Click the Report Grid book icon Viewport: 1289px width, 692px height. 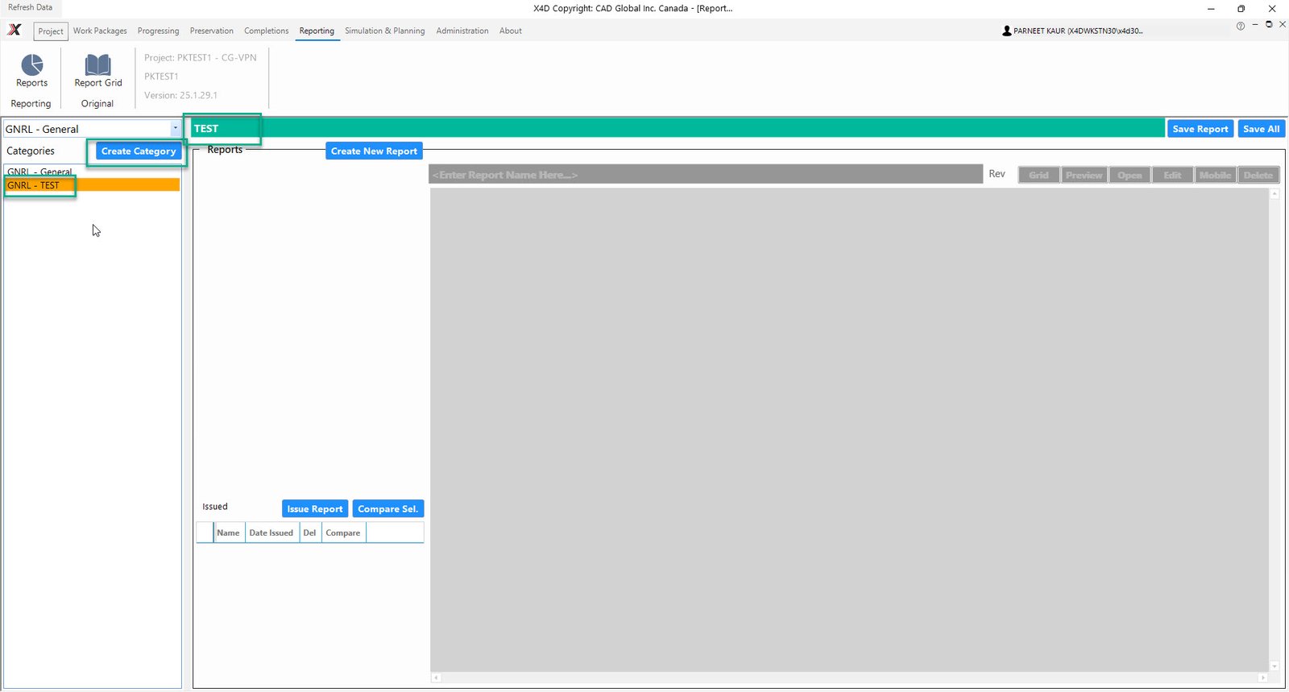click(x=97, y=64)
